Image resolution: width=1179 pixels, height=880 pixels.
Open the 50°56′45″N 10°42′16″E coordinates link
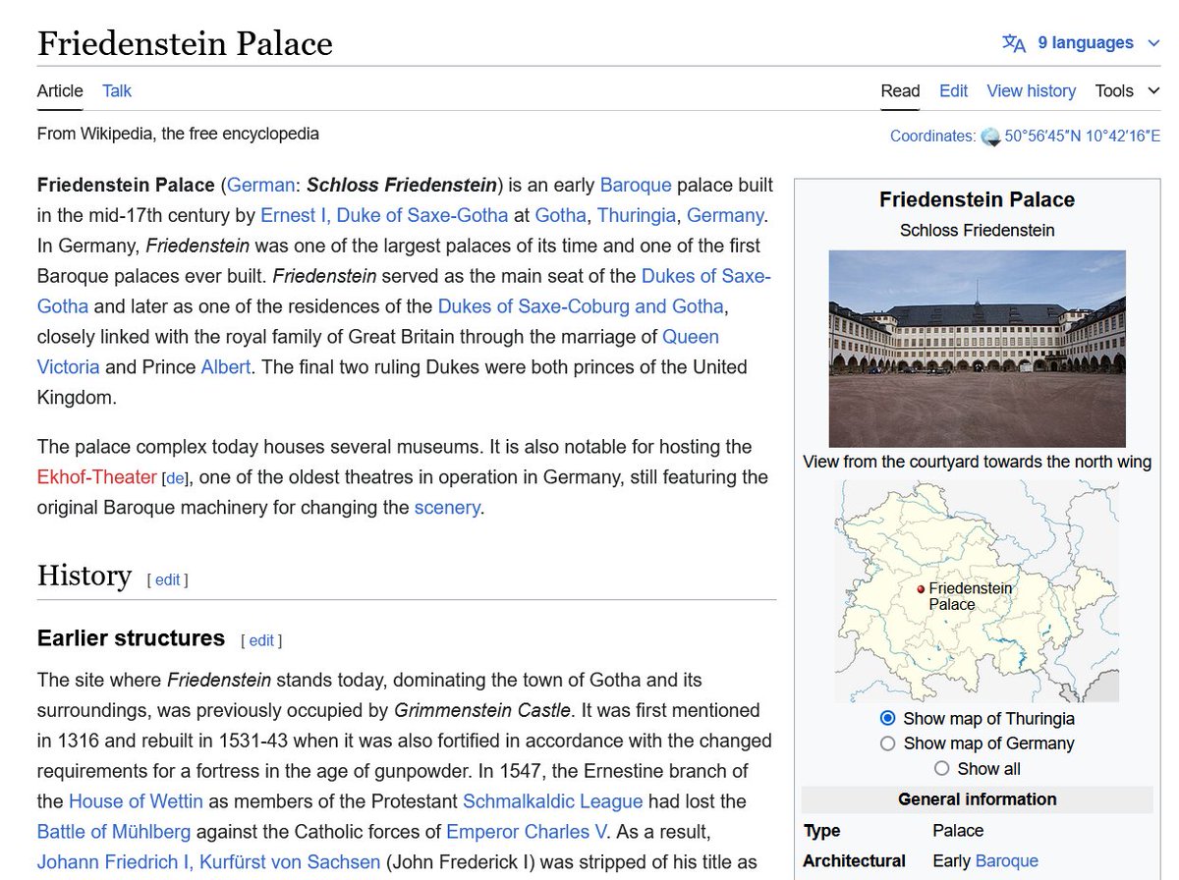(x=1082, y=137)
